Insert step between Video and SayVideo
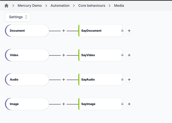Screen dimensions: 172x123 [64, 55]
